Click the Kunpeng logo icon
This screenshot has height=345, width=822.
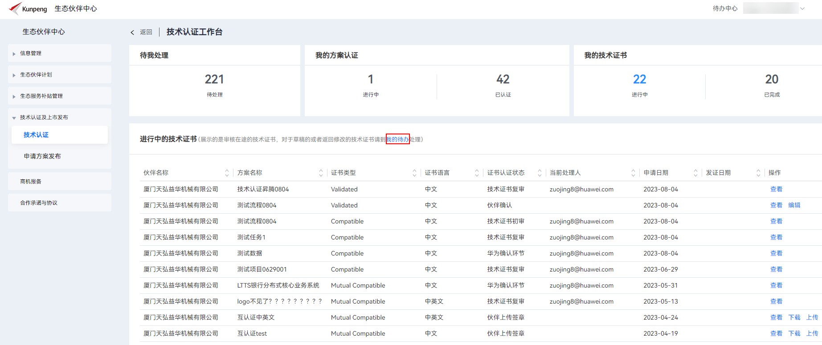tap(15, 8)
